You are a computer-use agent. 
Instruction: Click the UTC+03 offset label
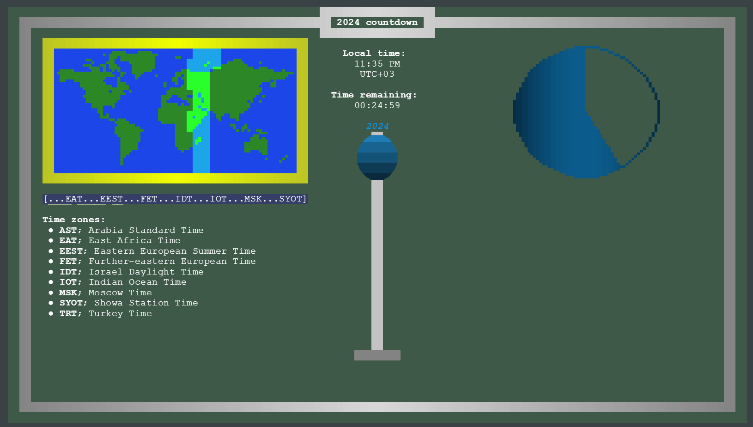coord(377,74)
